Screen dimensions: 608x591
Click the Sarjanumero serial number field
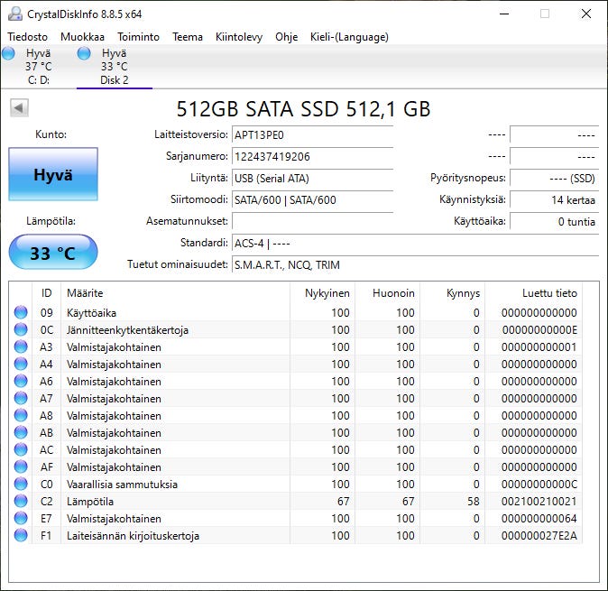(312, 157)
